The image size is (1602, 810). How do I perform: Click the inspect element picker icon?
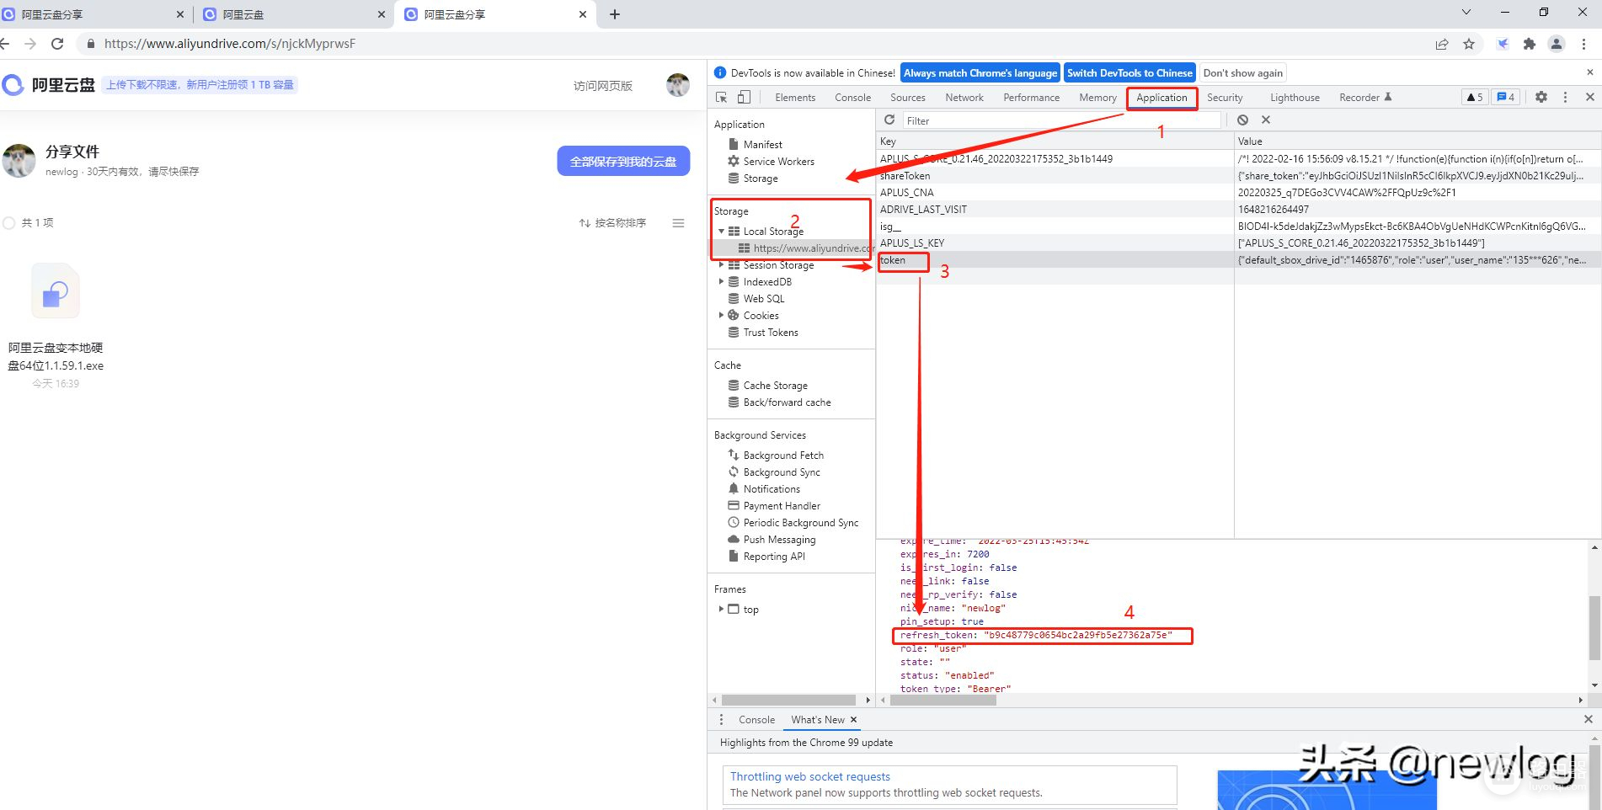pyautogui.click(x=722, y=98)
